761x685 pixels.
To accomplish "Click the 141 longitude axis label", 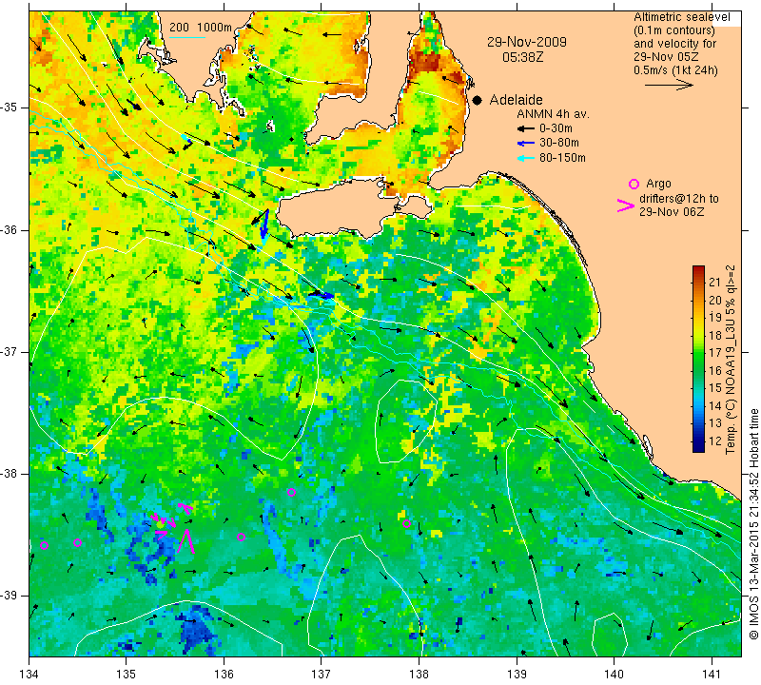I will point(712,675).
